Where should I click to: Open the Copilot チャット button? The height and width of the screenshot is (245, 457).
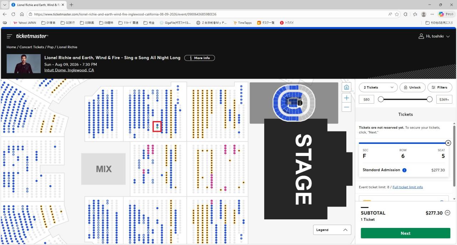(x=446, y=14)
